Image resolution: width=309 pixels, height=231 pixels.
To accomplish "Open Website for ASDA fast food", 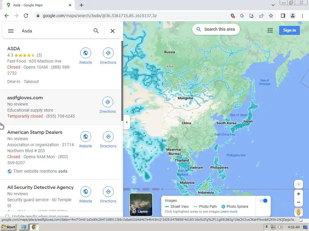I will [x=85, y=56].
